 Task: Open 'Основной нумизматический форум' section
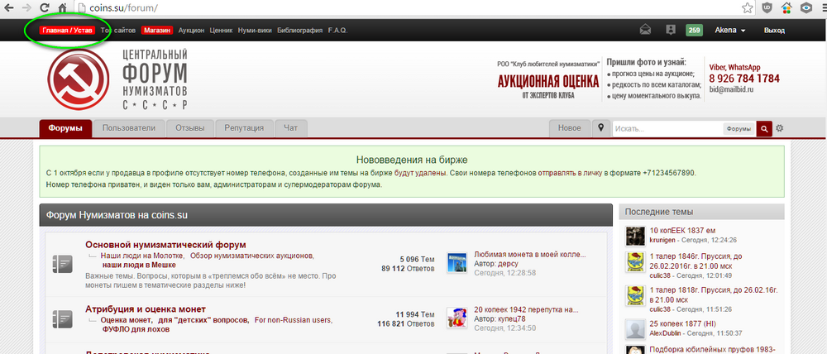click(x=165, y=244)
